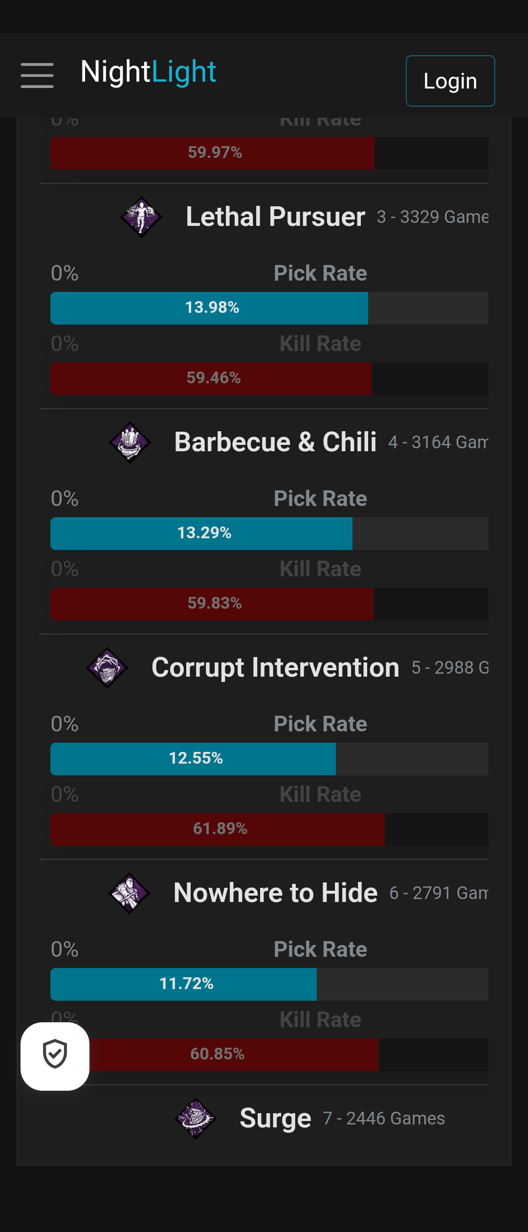Image resolution: width=528 pixels, height=1232 pixels.
Task: Click the Login button
Action: click(x=450, y=81)
